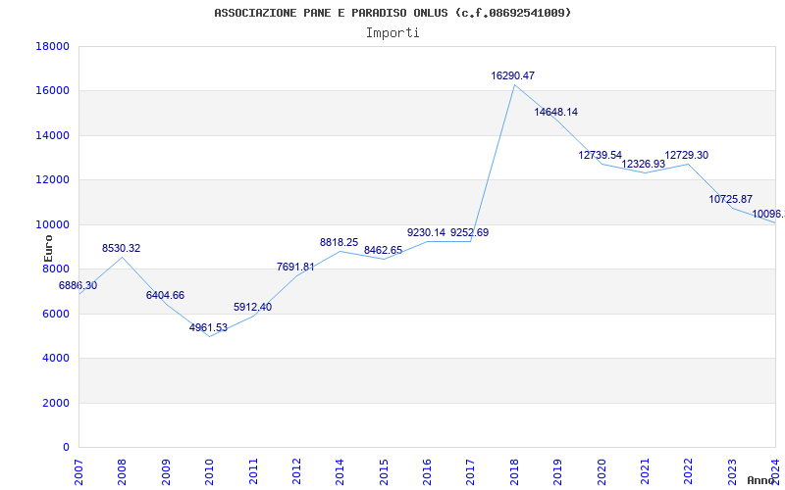This screenshot has height=490, width=785.
Task: Click the x-axis year 2018
Action: [514, 471]
